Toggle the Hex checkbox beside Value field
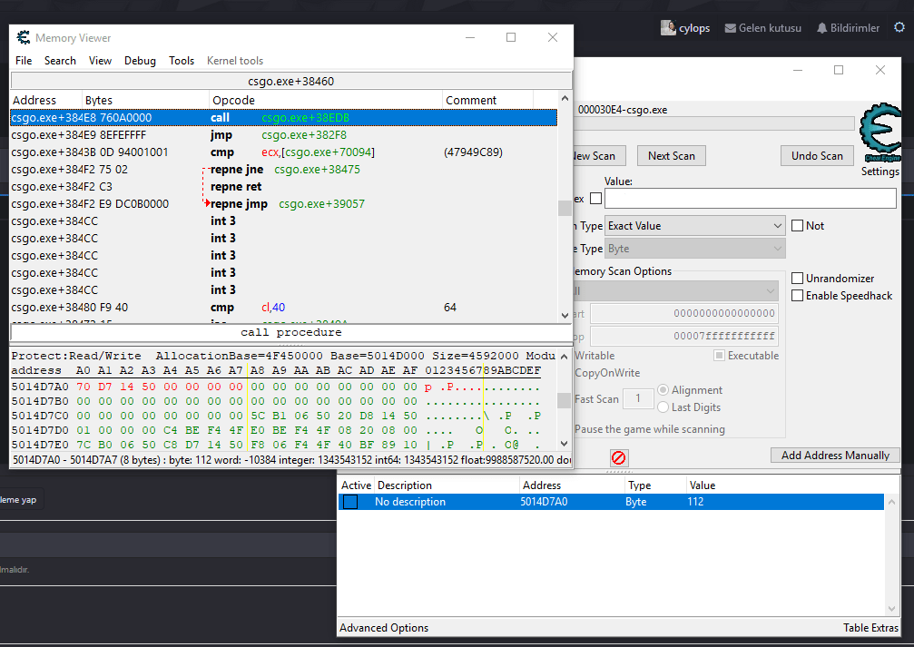 pos(595,199)
